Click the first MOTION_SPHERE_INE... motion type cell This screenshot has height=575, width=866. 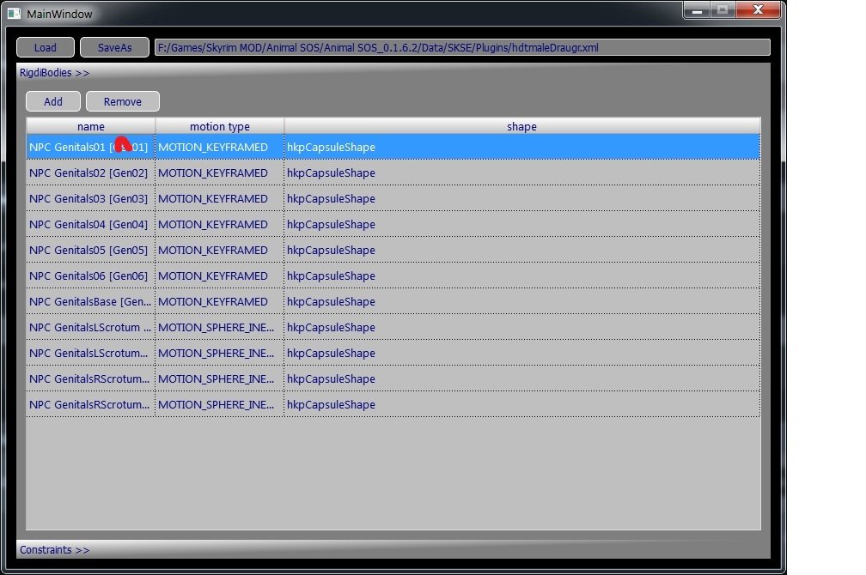[219, 327]
